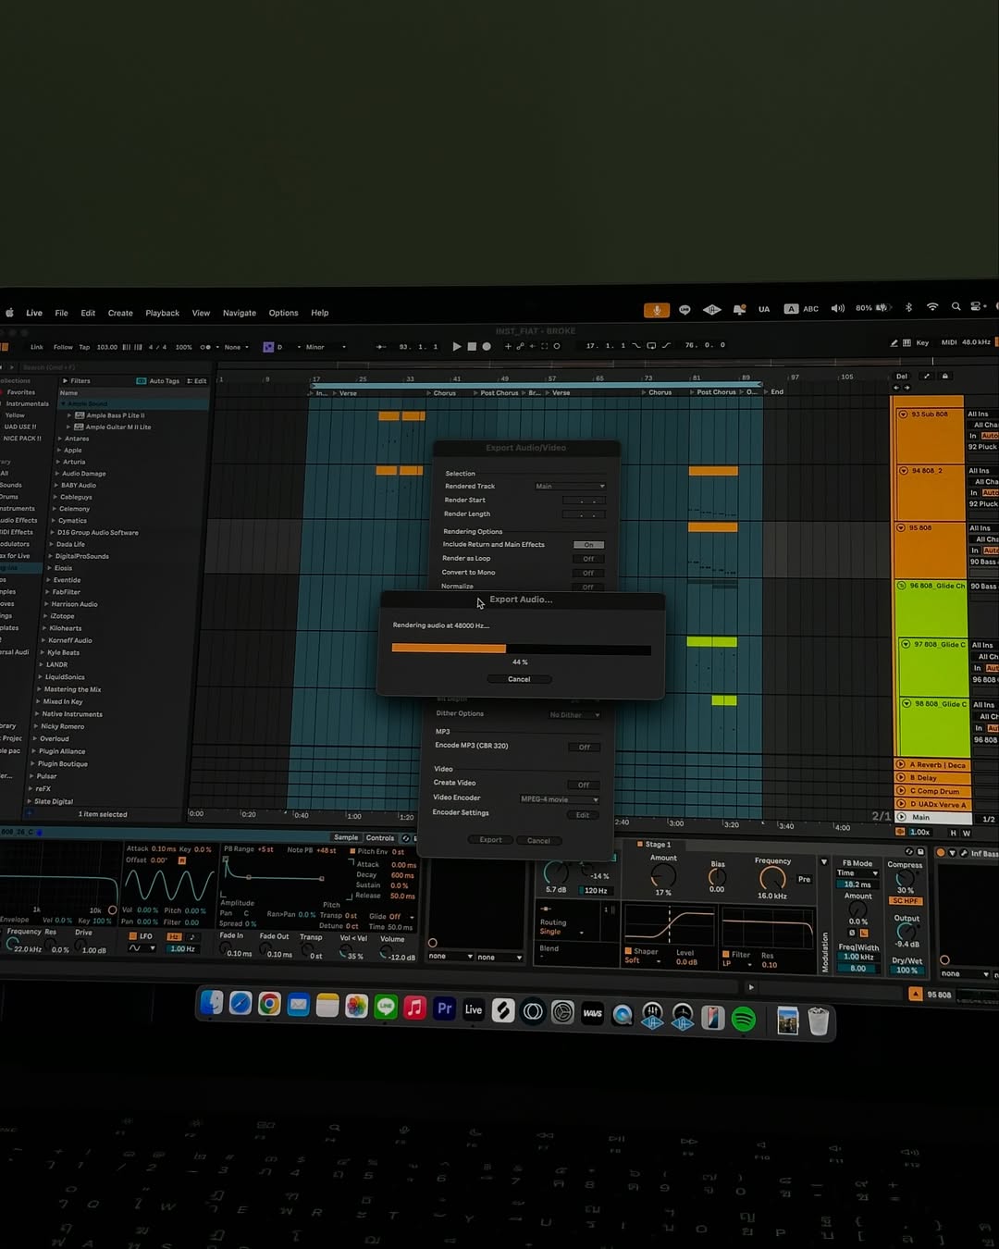
Task: Toggle Encode MP3 (CBR 320) switch
Action: [x=584, y=747]
